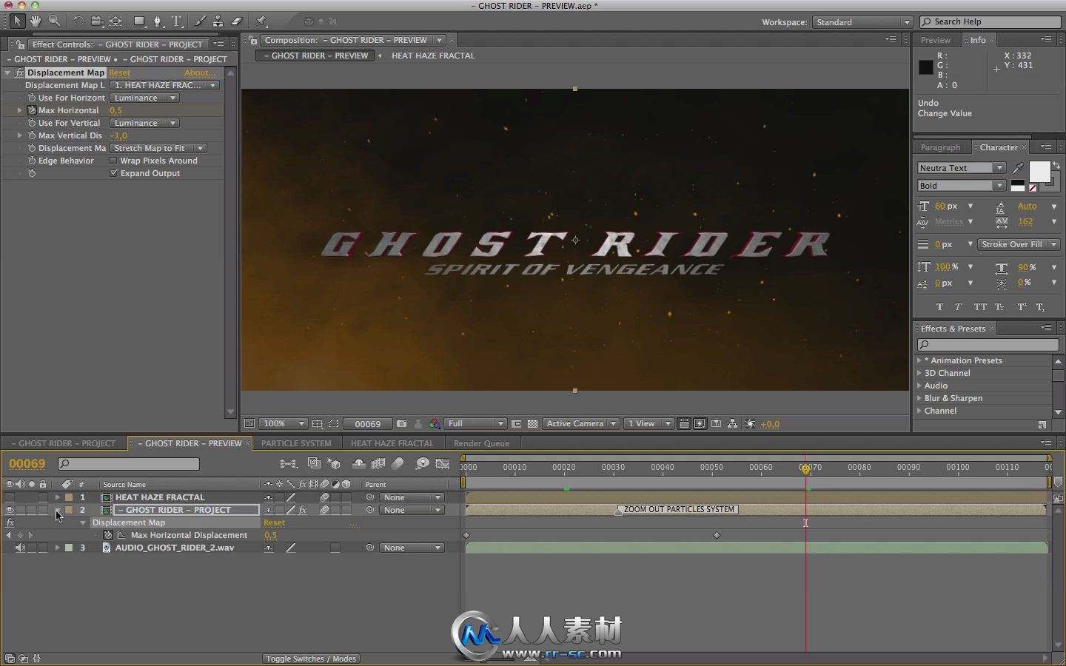Open Use For Vertical Luminance dropdown
Image resolution: width=1066 pixels, height=666 pixels.
click(x=144, y=123)
